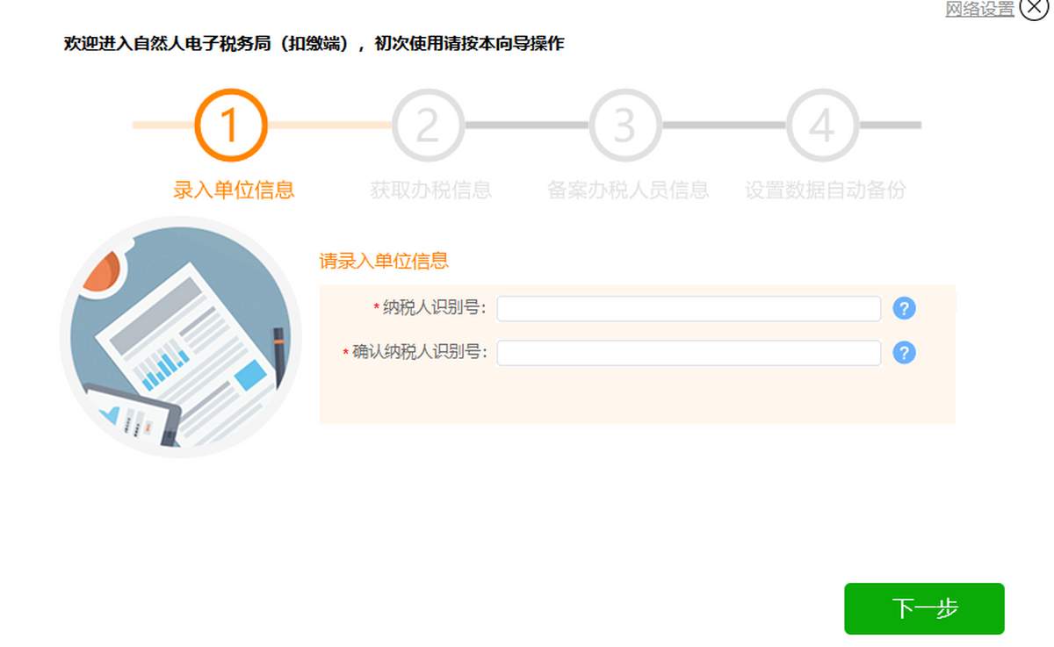Image resolution: width=1054 pixels, height=647 pixels.
Task: Click the 设置数据自动备份 step label
Action: coord(825,190)
